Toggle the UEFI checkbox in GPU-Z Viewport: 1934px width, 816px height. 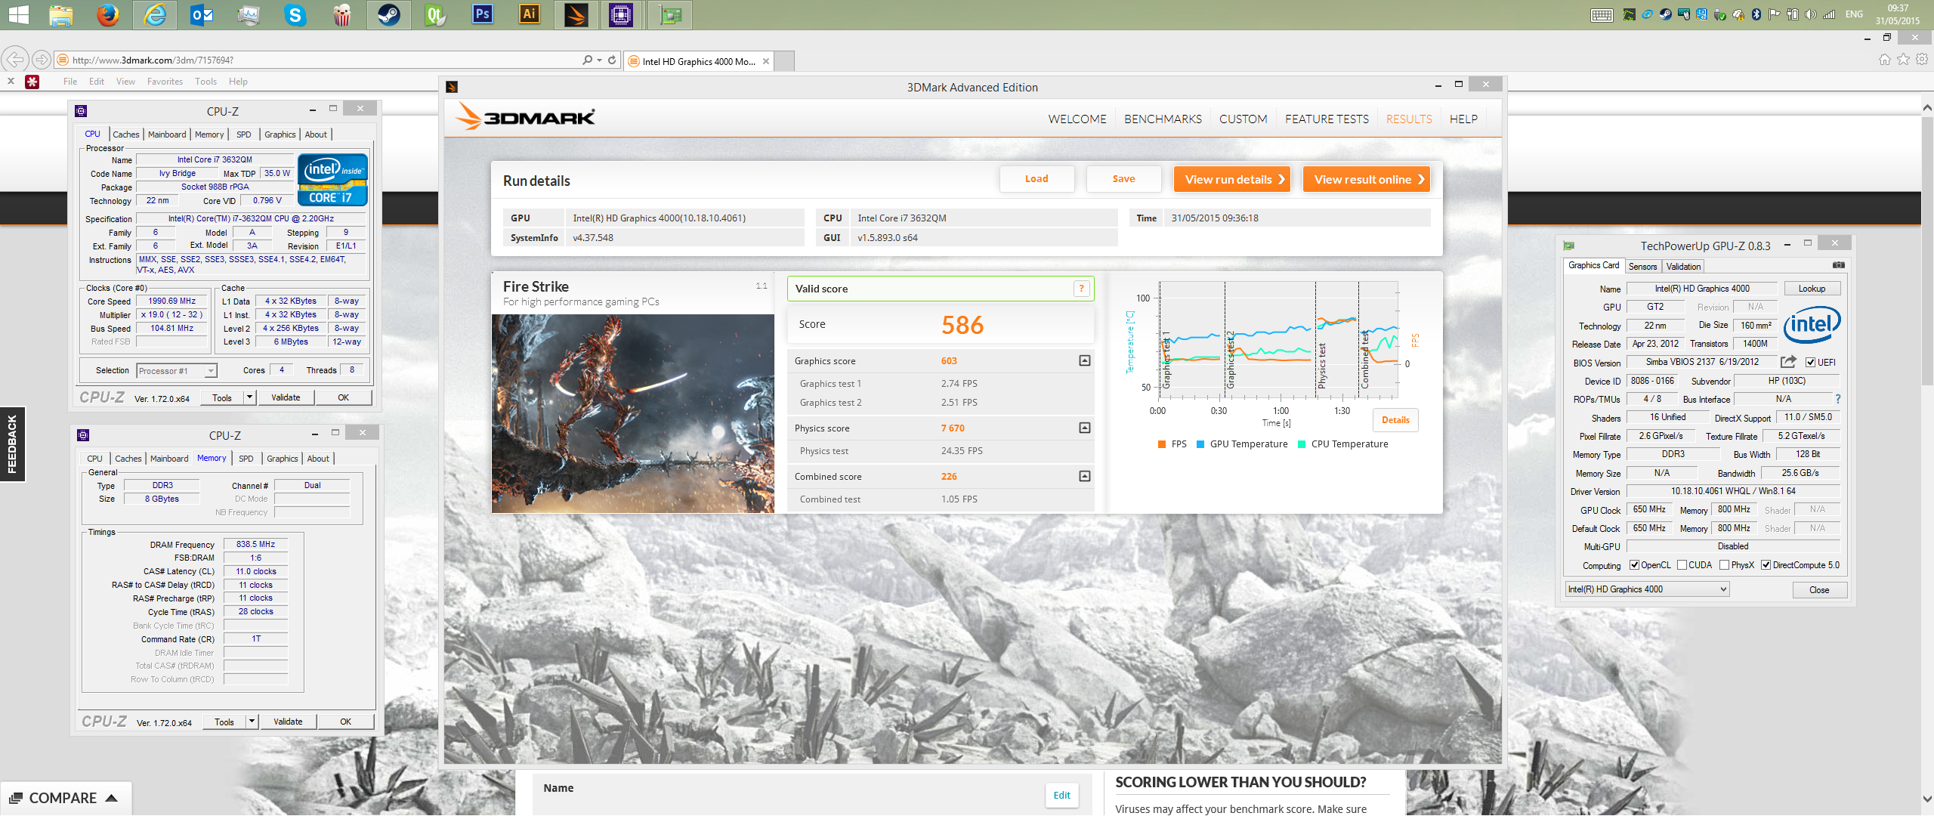(1810, 363)
